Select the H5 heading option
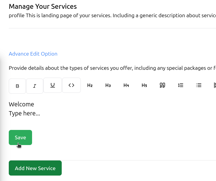Image resolution: width=216 pixels, height=181 pixels. tap(144, 85)
